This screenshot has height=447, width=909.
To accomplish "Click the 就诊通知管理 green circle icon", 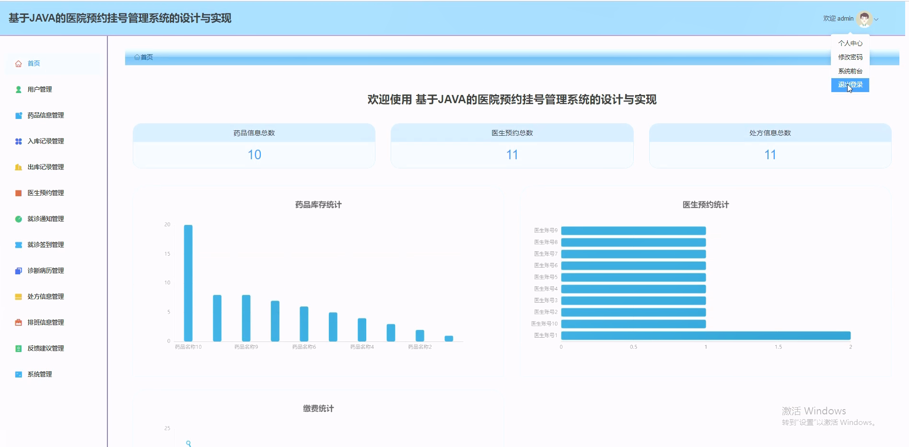I will pyautogui.click(x=18, y=219).
